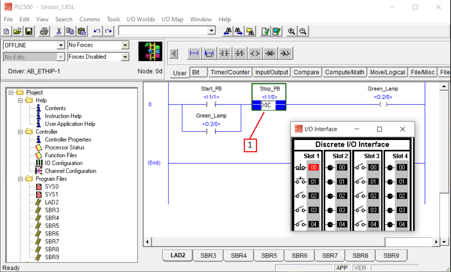
Task: Select the Green_Lamp output coil
Action: point(383,104)
